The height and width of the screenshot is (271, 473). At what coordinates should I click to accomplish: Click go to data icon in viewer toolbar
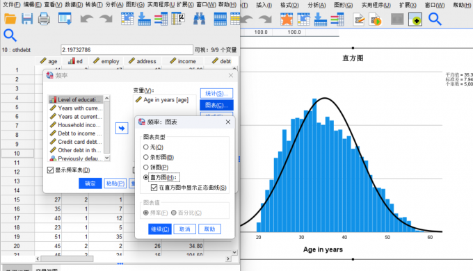[x=303, y=19]
